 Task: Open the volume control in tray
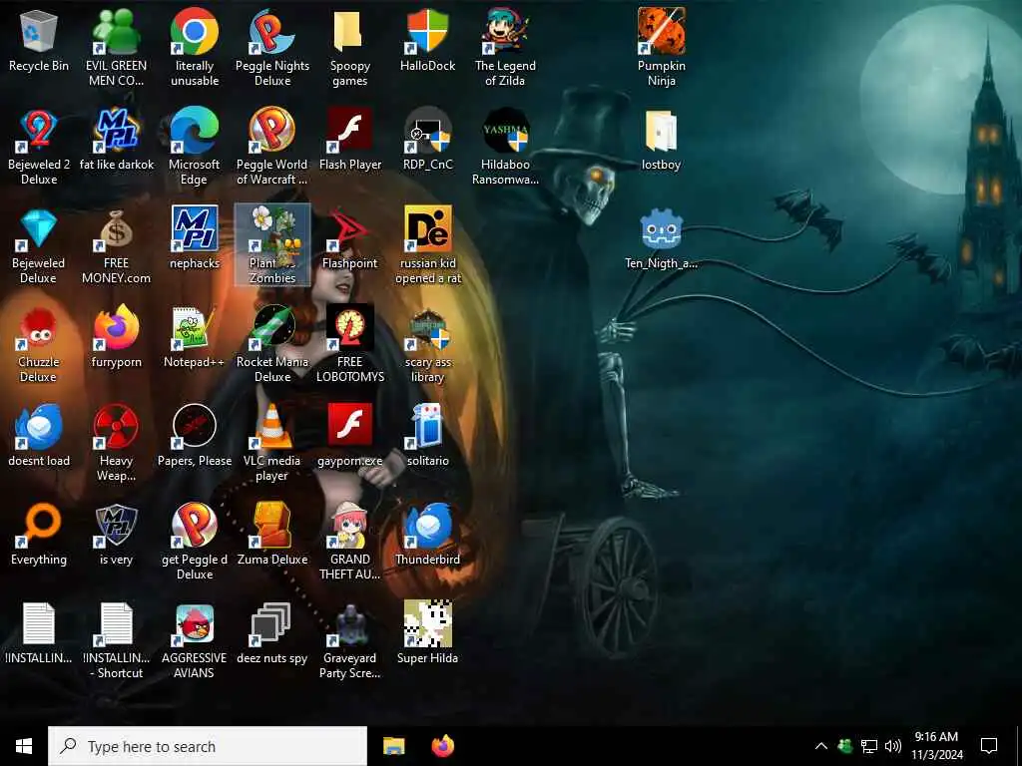pos(893,746)
